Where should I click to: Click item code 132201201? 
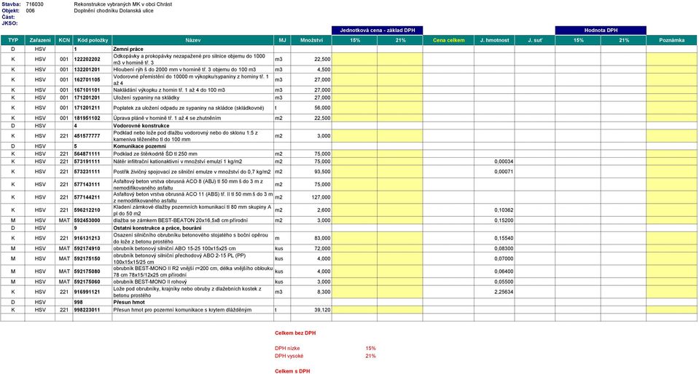pos(87,69)
